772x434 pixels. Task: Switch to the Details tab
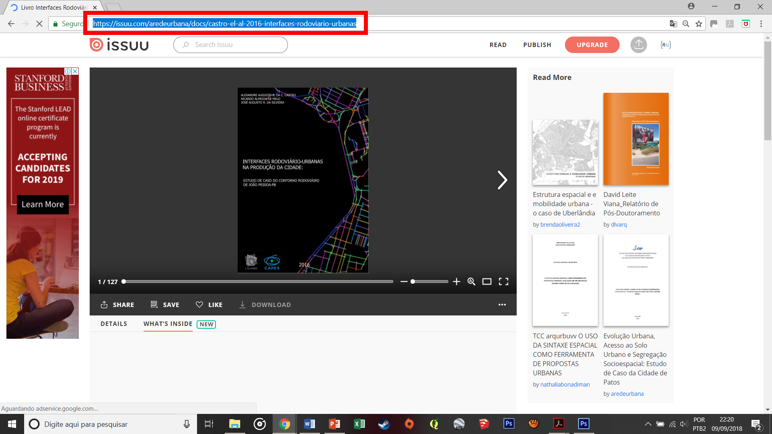pyautogui.click(x=114, y=324)
